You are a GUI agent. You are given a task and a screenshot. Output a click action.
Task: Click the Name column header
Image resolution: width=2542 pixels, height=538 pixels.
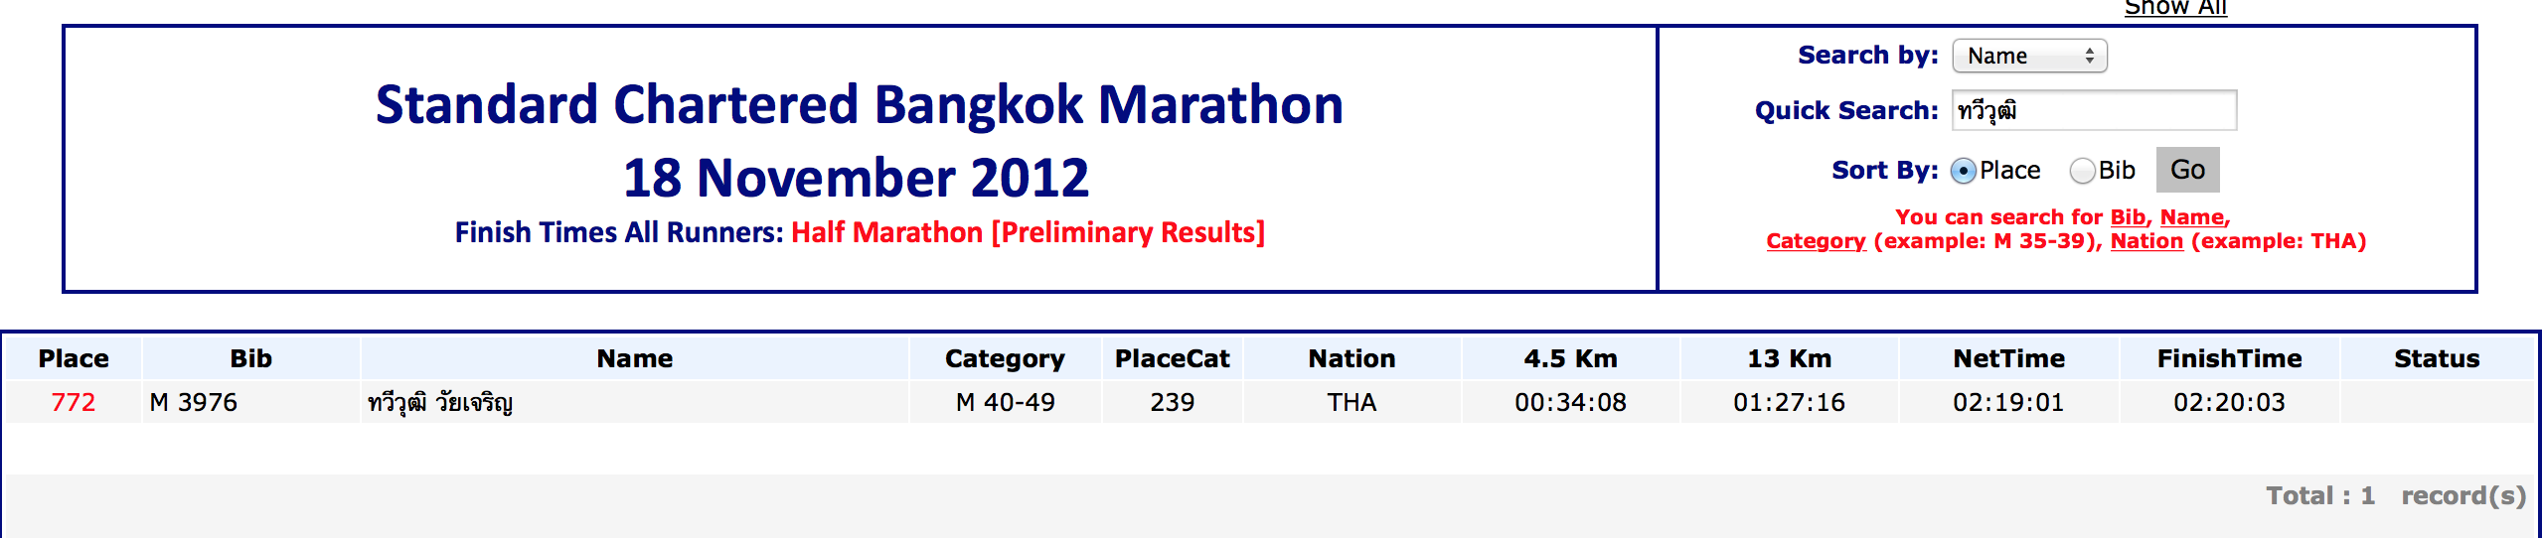(634, 358)
